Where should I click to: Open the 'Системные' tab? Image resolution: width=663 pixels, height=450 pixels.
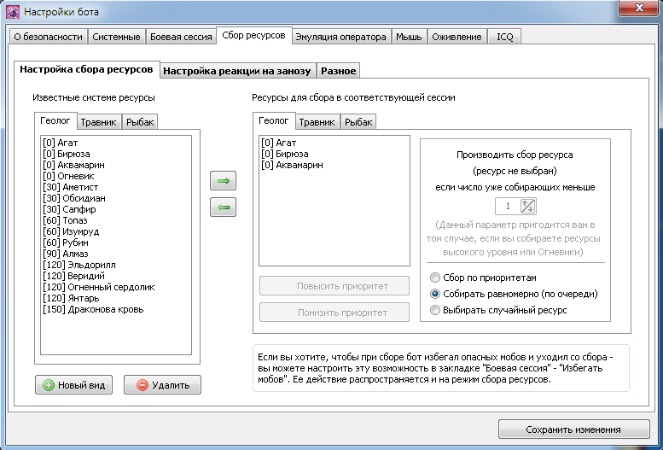[x=116, y=37]
